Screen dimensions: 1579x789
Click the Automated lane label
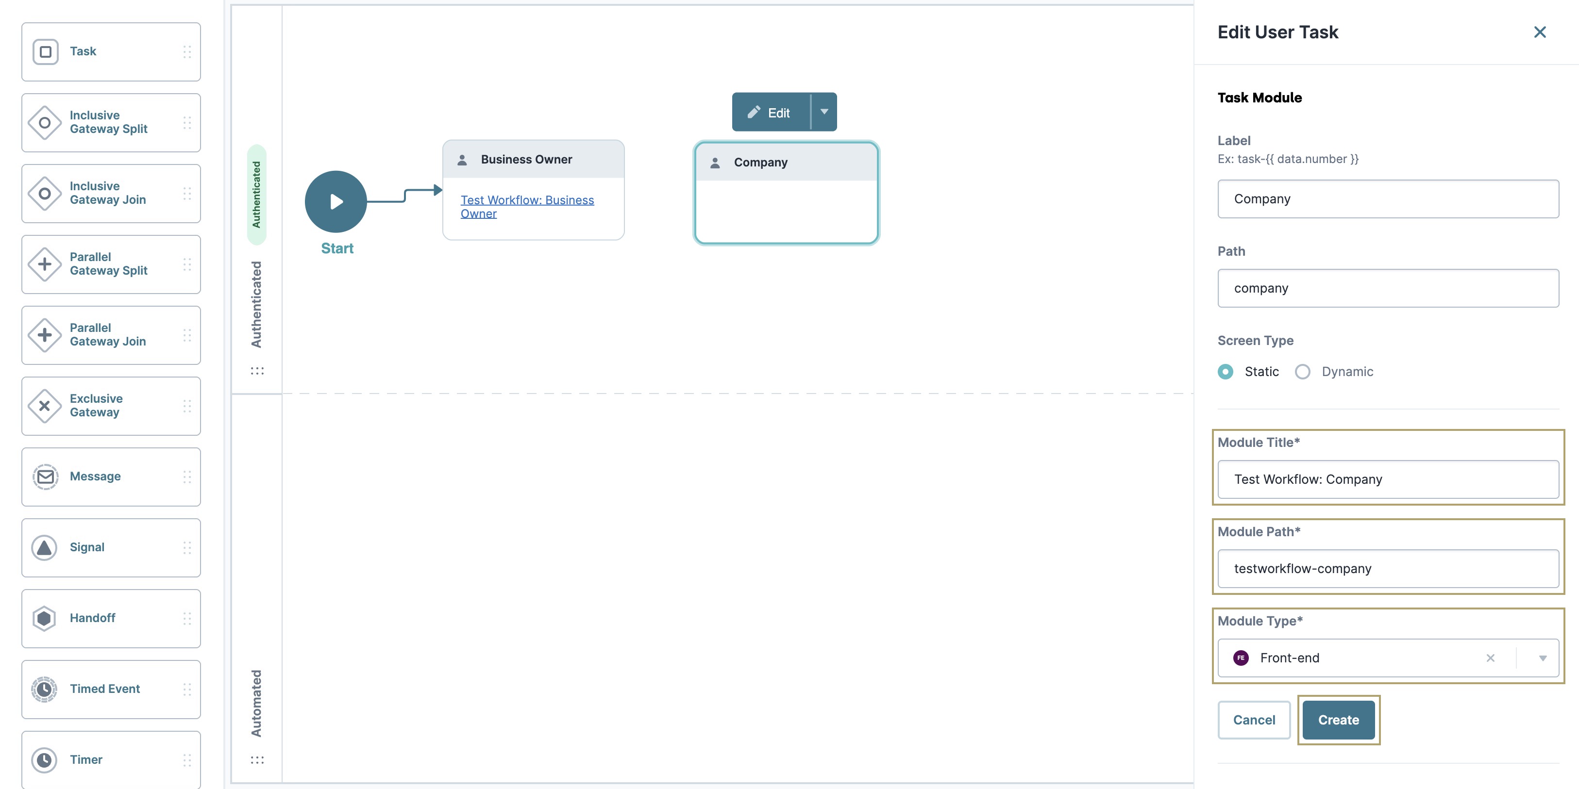click(256, 703)
